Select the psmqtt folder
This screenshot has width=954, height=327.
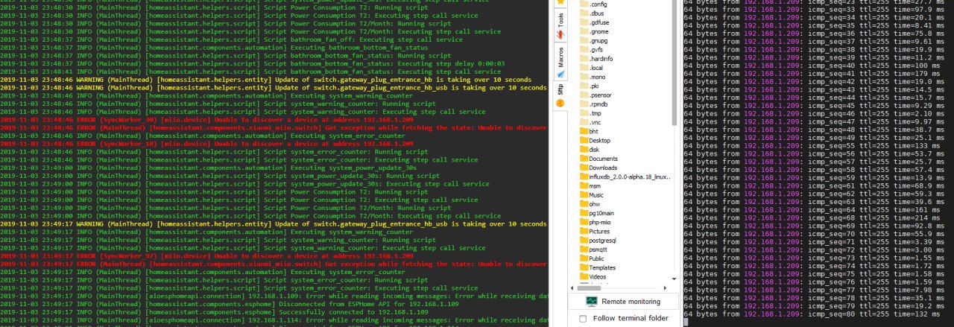tap(595, 249)
